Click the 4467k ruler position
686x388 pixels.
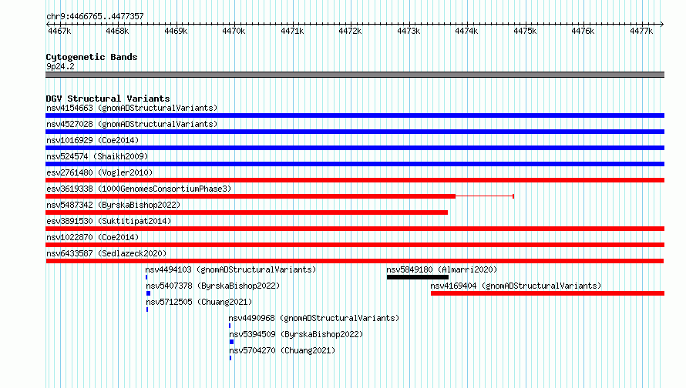tap(59, 31)
